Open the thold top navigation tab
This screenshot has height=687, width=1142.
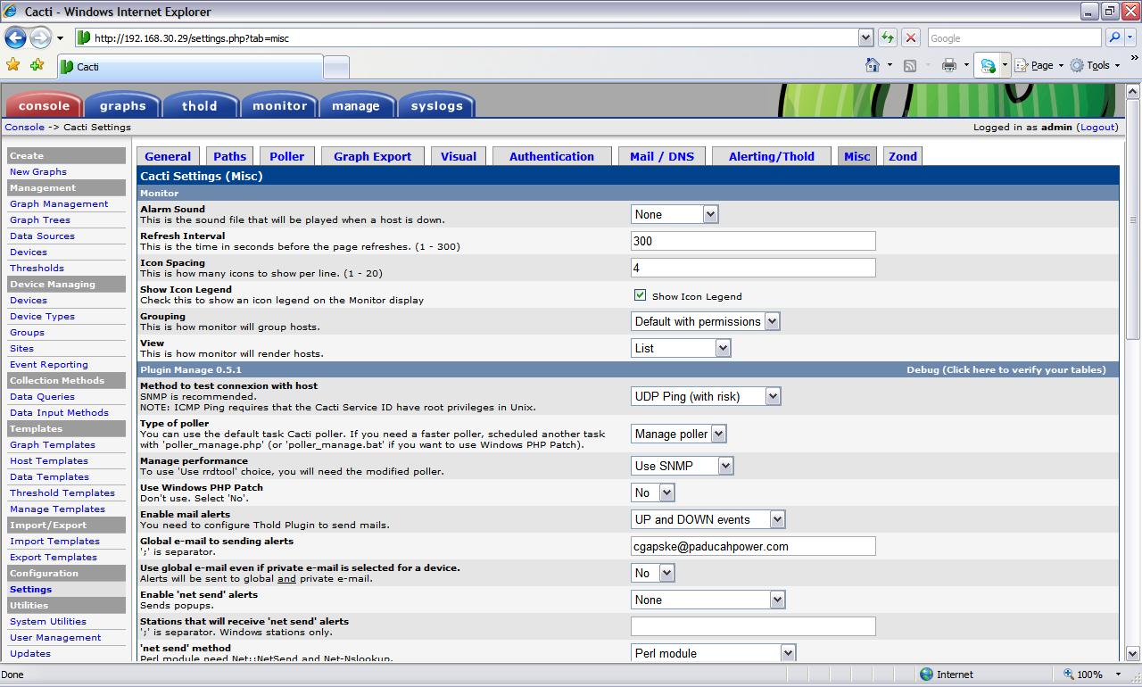[200, 105]
